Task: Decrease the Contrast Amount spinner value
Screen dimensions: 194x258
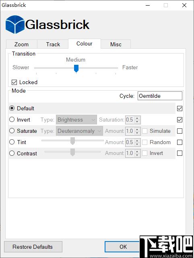Action: pos(137,155)
